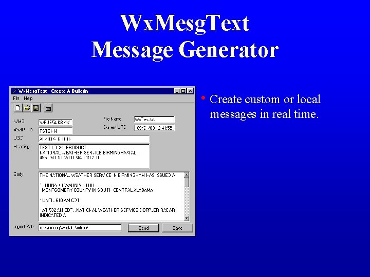The height and width of the screenshot is (277, 370).
Task: Click the Save floppy disk toolbar icon
Action: [36, 108]
